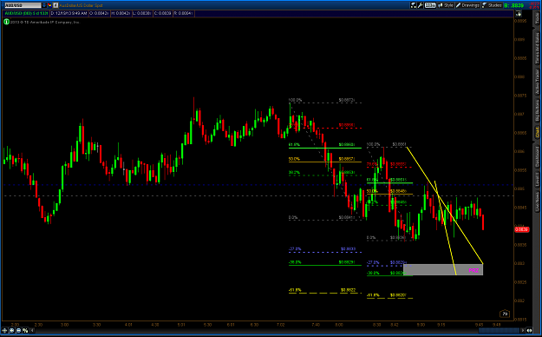
Task: Open the Level II sidebar tab
Action: click(x=537, y=180)
